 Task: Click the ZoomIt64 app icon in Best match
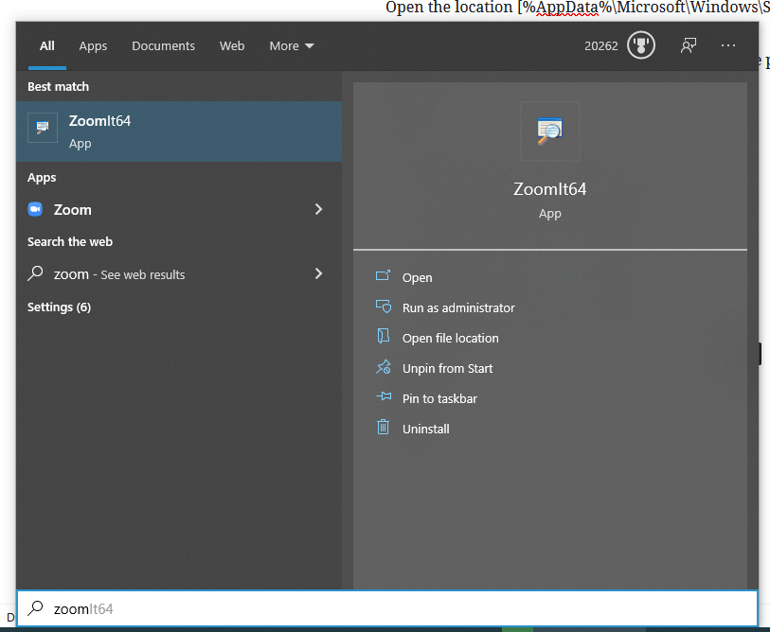pos(40,129)
